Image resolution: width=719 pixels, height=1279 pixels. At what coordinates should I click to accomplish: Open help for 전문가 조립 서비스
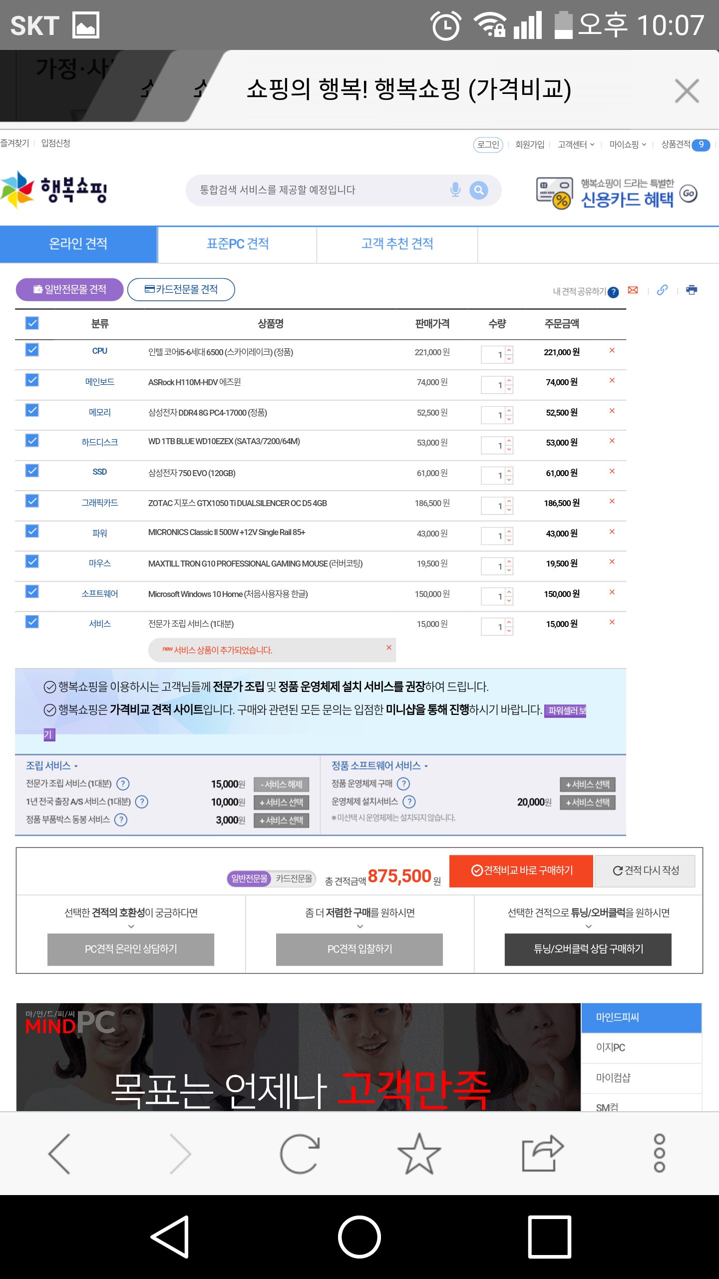(123, 784)
